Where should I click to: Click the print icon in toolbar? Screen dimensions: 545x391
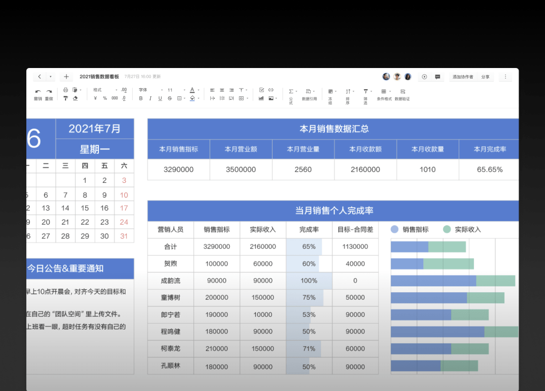pos(65,90)
